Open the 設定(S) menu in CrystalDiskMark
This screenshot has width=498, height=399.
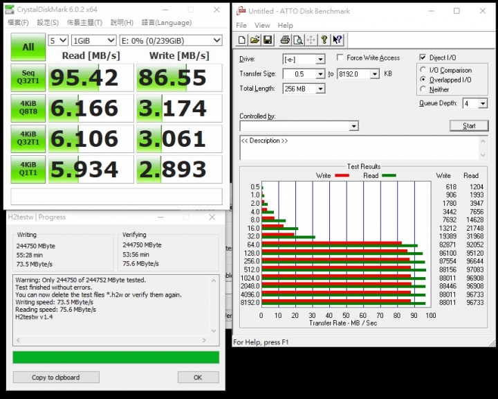[48, 23]
